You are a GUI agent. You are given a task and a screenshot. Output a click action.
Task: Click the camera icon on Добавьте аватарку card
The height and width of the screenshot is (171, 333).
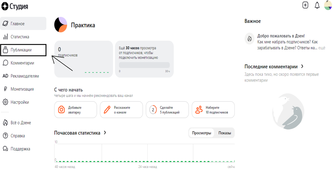coord(61,110)
